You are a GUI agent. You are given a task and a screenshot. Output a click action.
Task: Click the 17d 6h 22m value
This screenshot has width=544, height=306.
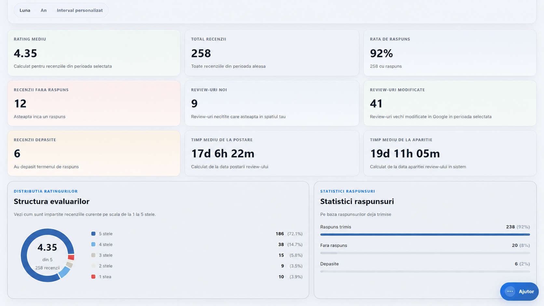tap(223, 153)
